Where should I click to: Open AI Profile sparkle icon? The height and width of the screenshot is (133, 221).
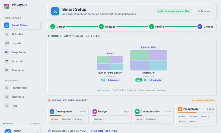pyautogui.click(x=7, y=34)
